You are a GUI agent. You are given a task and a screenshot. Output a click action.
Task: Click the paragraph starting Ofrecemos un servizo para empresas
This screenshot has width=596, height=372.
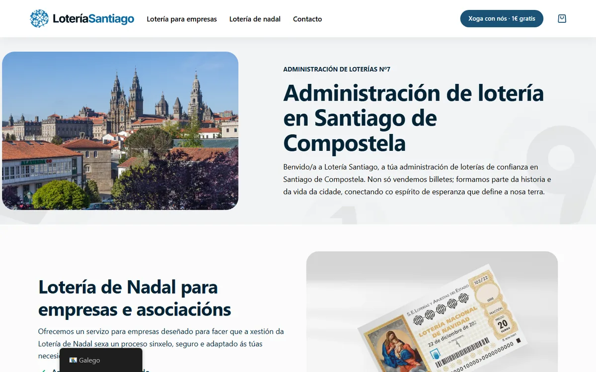(x=161, y=343)
